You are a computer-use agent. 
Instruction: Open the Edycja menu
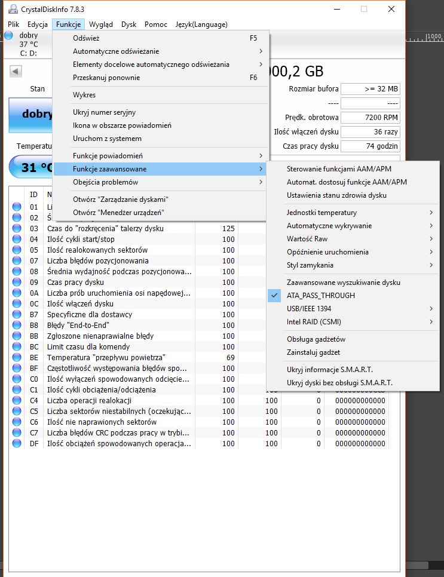pyautogui.click(x=38, y=24)
